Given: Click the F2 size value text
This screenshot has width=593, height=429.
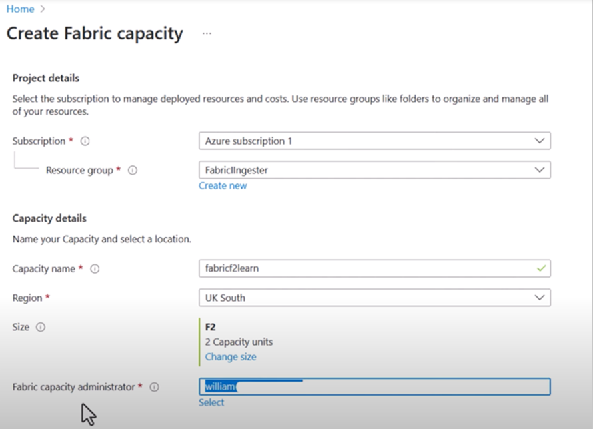Looking at the screenshot, I should (211, 328).
